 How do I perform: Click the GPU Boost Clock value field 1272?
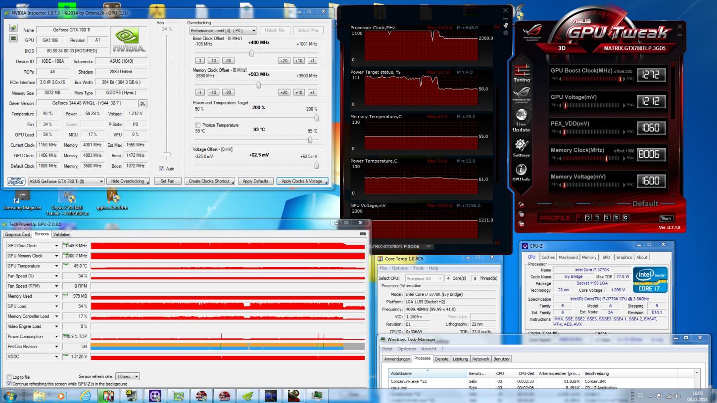tap(651, 75)
